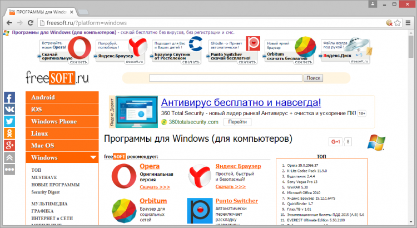The image size is (417, 228).
Task: Select the Windows Phone menu item
Action: pyautogui.click(x=62, y=121)
